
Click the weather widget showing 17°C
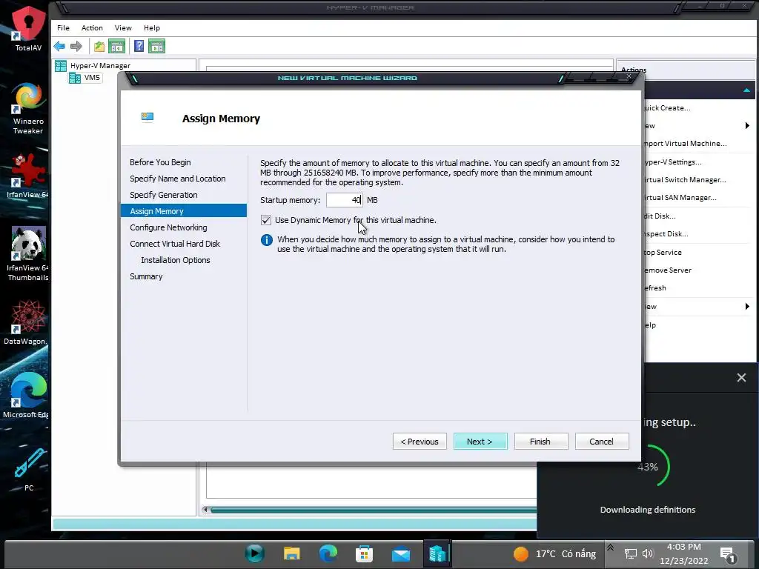pos(554,553)
